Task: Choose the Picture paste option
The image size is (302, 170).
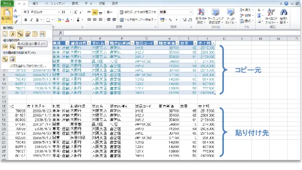Action: click(12, 59)
